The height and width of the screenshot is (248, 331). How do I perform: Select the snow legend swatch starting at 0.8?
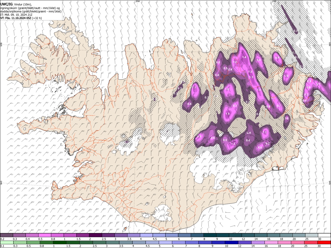[x=57, y=235]
